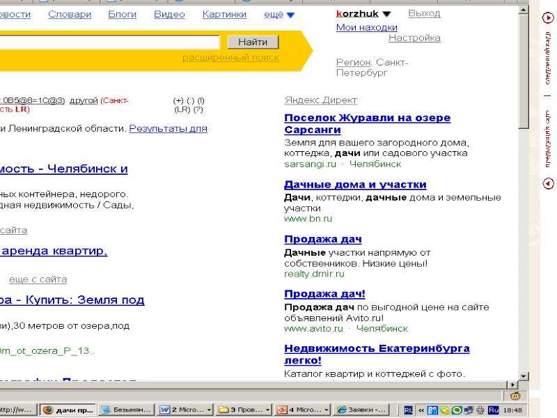This screenshot has width=557, height=418.
Task: Open ad 'Продажа дач' with realty.dmir.ru
Action: click(323, 239)
